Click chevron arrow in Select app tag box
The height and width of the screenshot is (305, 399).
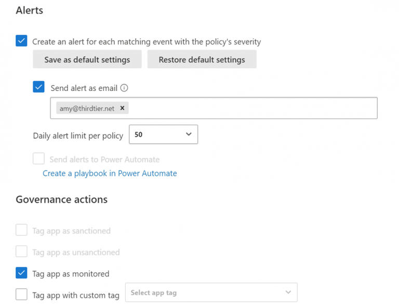(289, 293)
